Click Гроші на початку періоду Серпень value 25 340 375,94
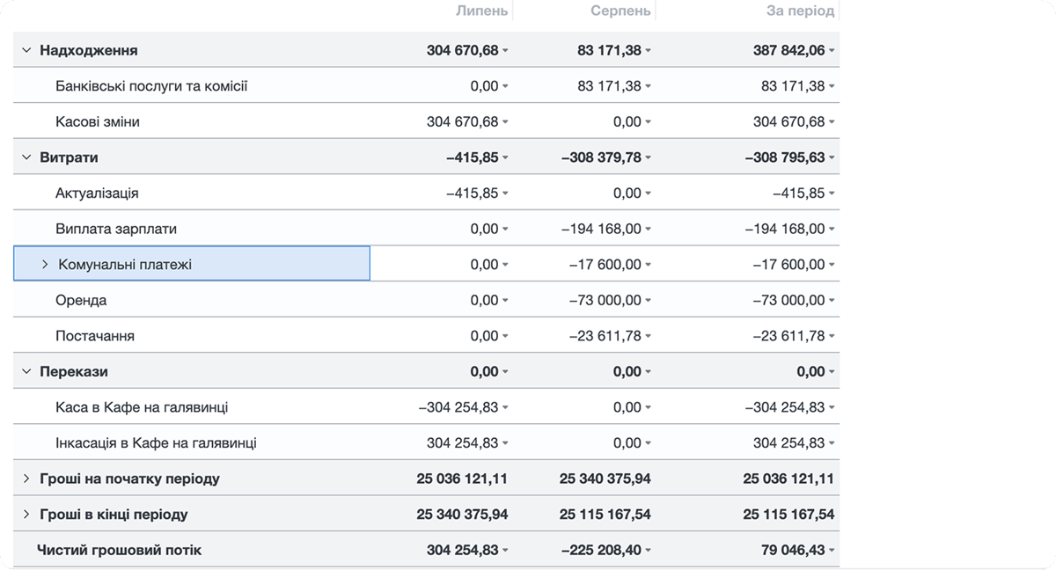This screenshot has width=1056, height=570. tap(605, 479)
